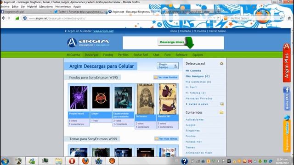Viewport: 294px width, 165px height.
Task: Open search engine dropdown in search box
Action: click(x=226, y=18)
